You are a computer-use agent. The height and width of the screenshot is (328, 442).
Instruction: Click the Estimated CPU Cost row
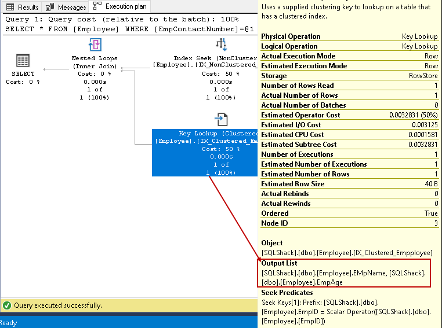pyautogui.click(x=350, y=135)
